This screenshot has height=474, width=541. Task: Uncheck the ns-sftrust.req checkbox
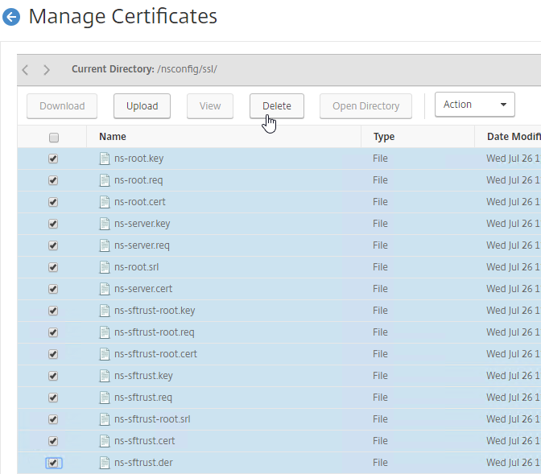tap(53, 398)
